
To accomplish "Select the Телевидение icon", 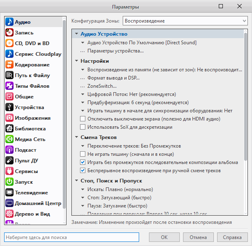I will click(9, 193).
